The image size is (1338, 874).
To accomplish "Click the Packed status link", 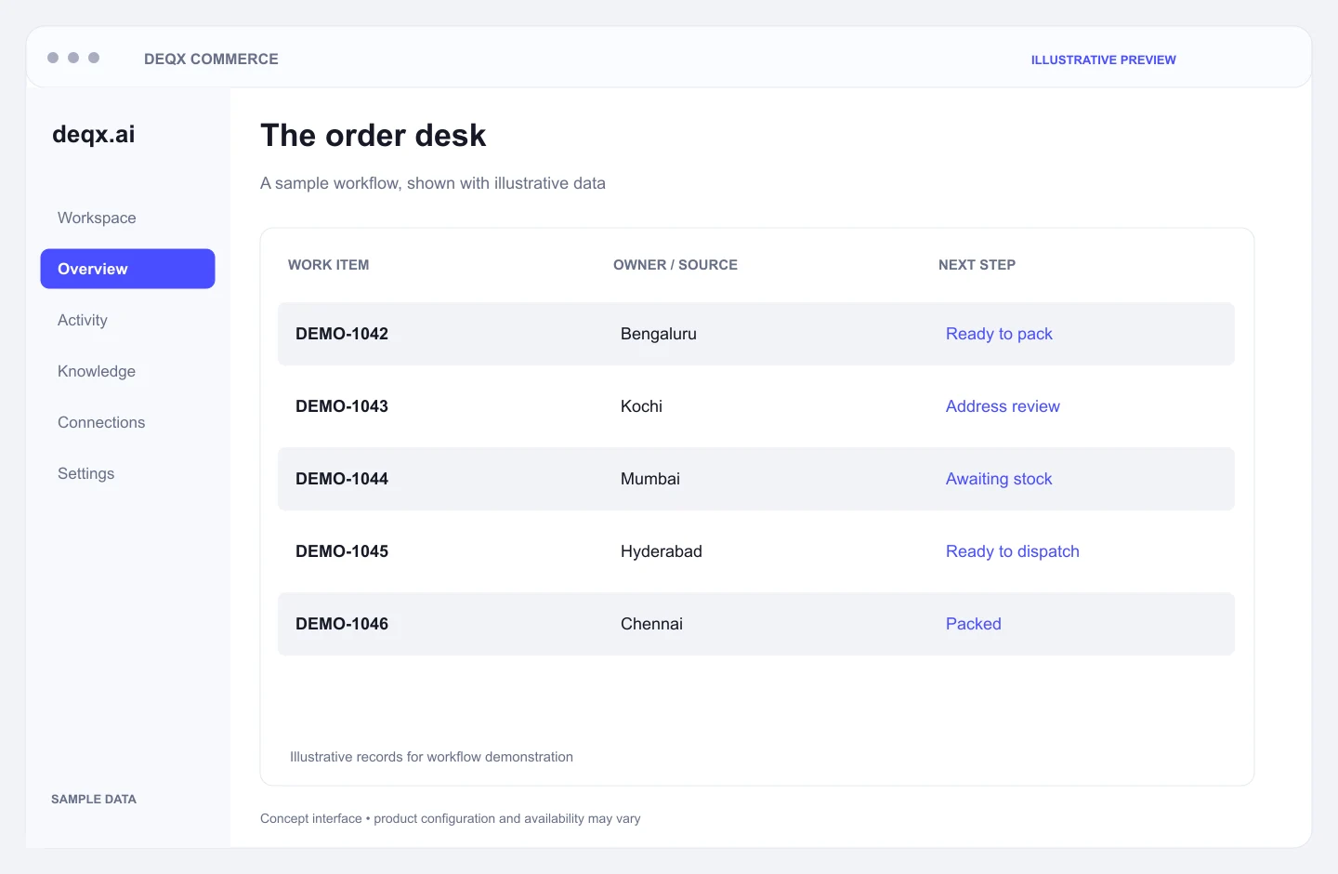I will pyautogui.click(x=974, y=624).
